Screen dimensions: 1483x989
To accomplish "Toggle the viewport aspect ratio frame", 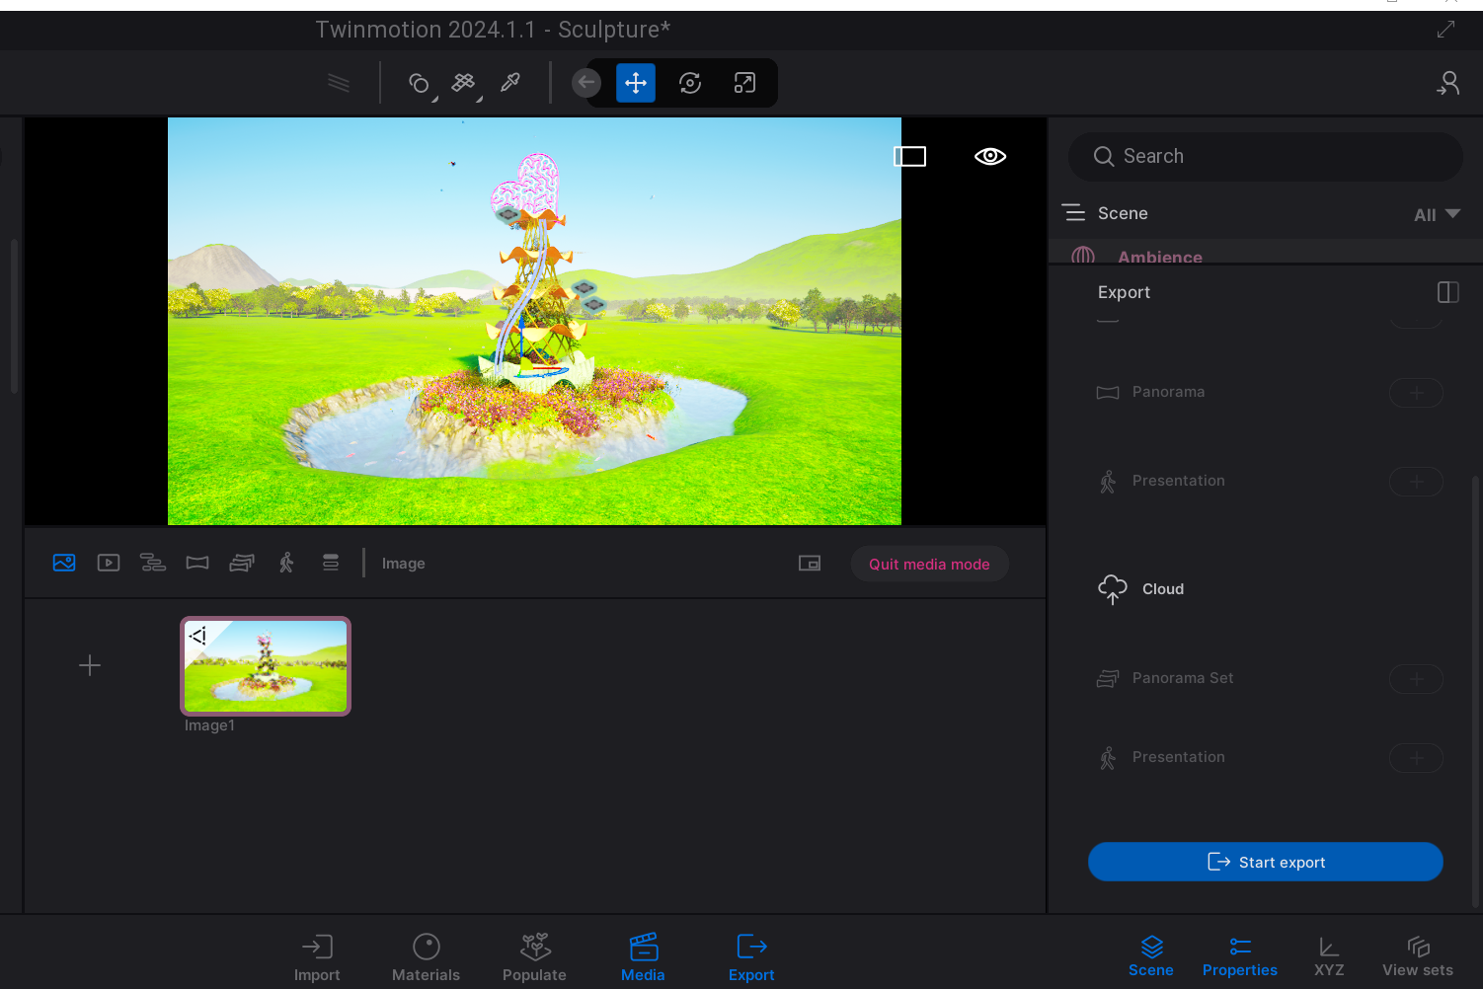I will coord(910,156).
